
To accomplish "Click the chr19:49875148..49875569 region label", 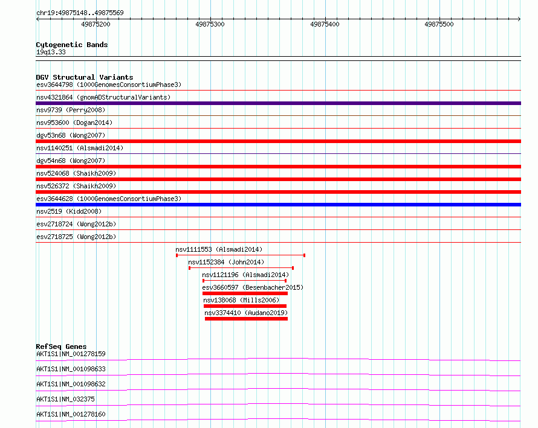I will [x=80, y=13].
